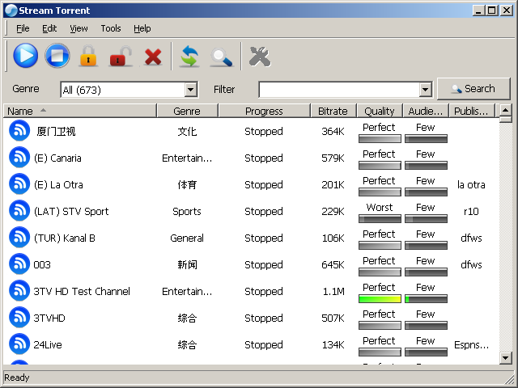Select the 003 channel name
This screenshot has width=518, height=388.
42,265
